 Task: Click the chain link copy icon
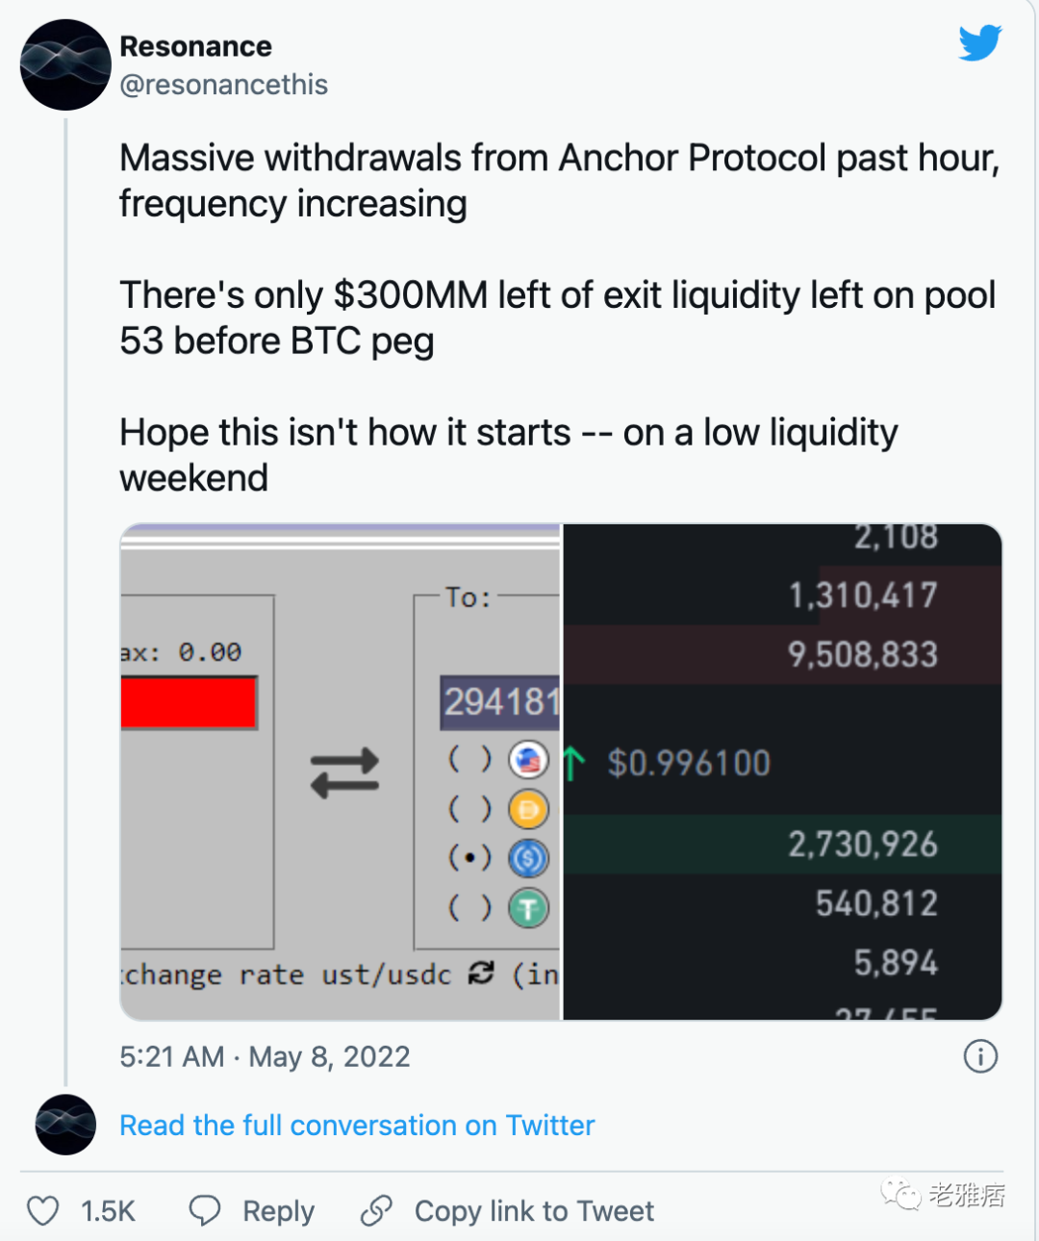coord(376,1210)
